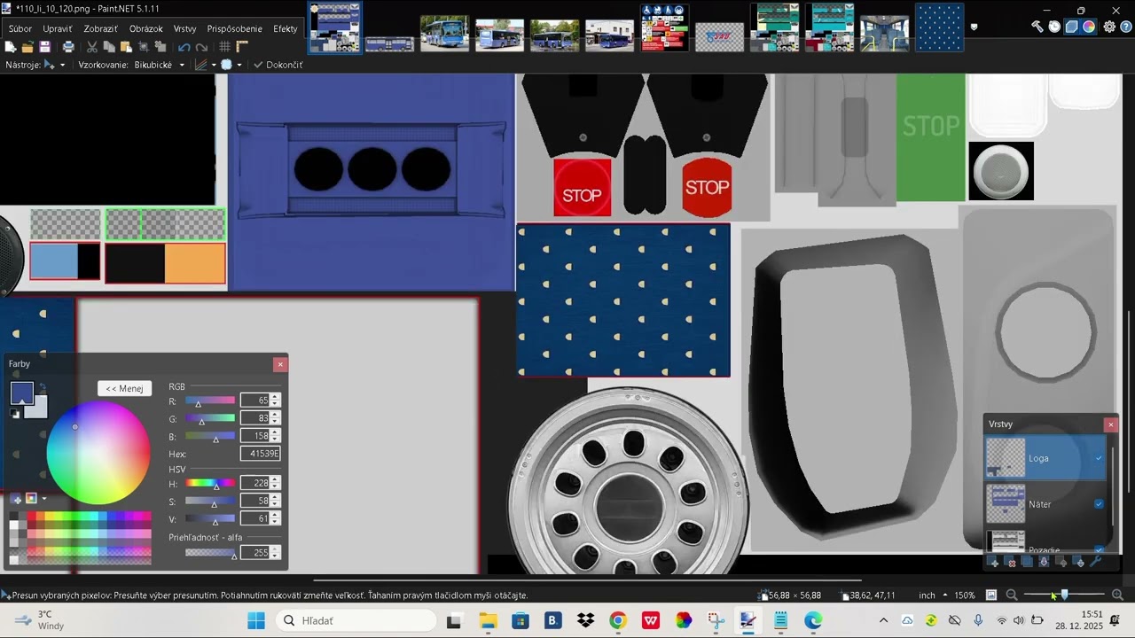
Task: Click the add color to palette icon
Action: pos(16,499)
